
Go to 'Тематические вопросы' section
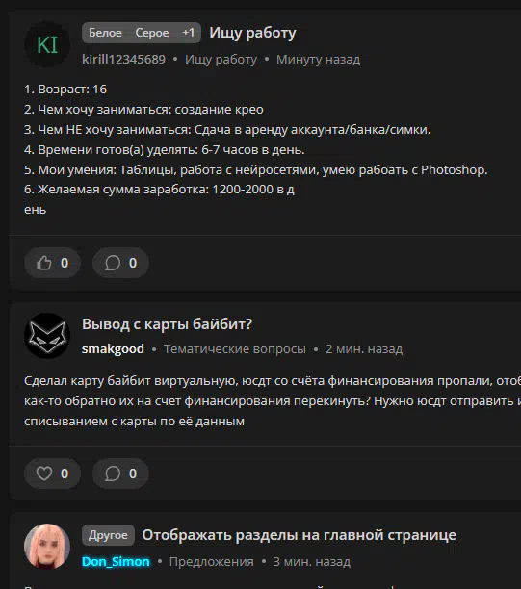coord(235,349)
